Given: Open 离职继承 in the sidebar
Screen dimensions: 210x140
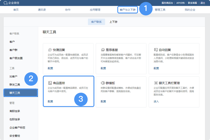Looking at the screenshot, I should click(15, 111).
